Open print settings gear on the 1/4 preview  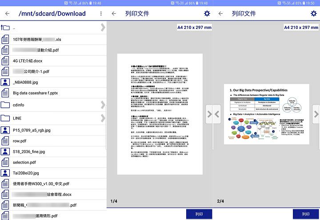click(x=207, y=13)
